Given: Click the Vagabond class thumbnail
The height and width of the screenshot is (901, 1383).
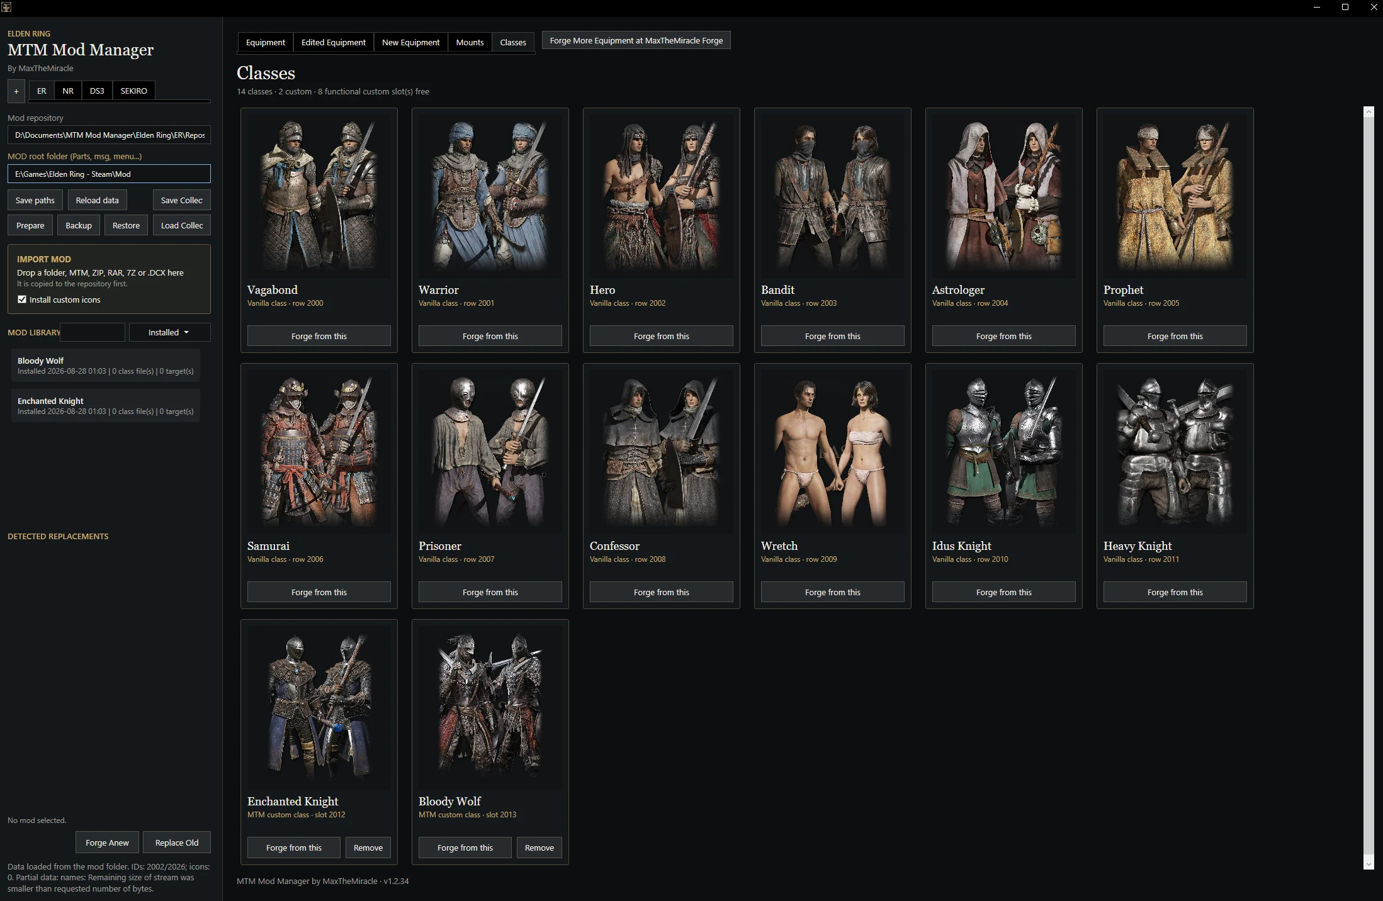Looking at the screenshot, I should (x=319, y=196).
